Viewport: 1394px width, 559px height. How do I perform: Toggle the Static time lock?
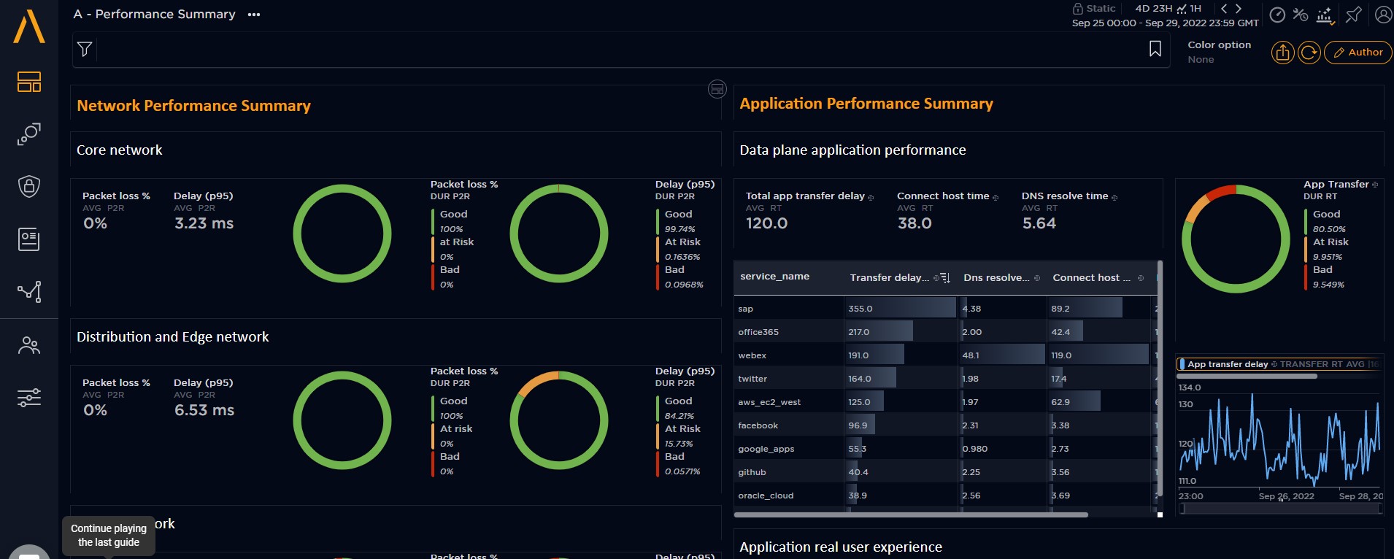point(1093,9)
